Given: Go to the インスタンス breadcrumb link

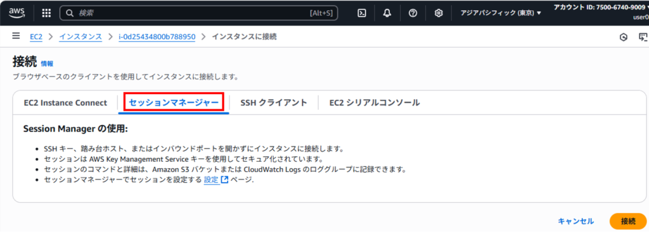Looking at the screenshot, I should pyautogui.click(x=80, y=37).
